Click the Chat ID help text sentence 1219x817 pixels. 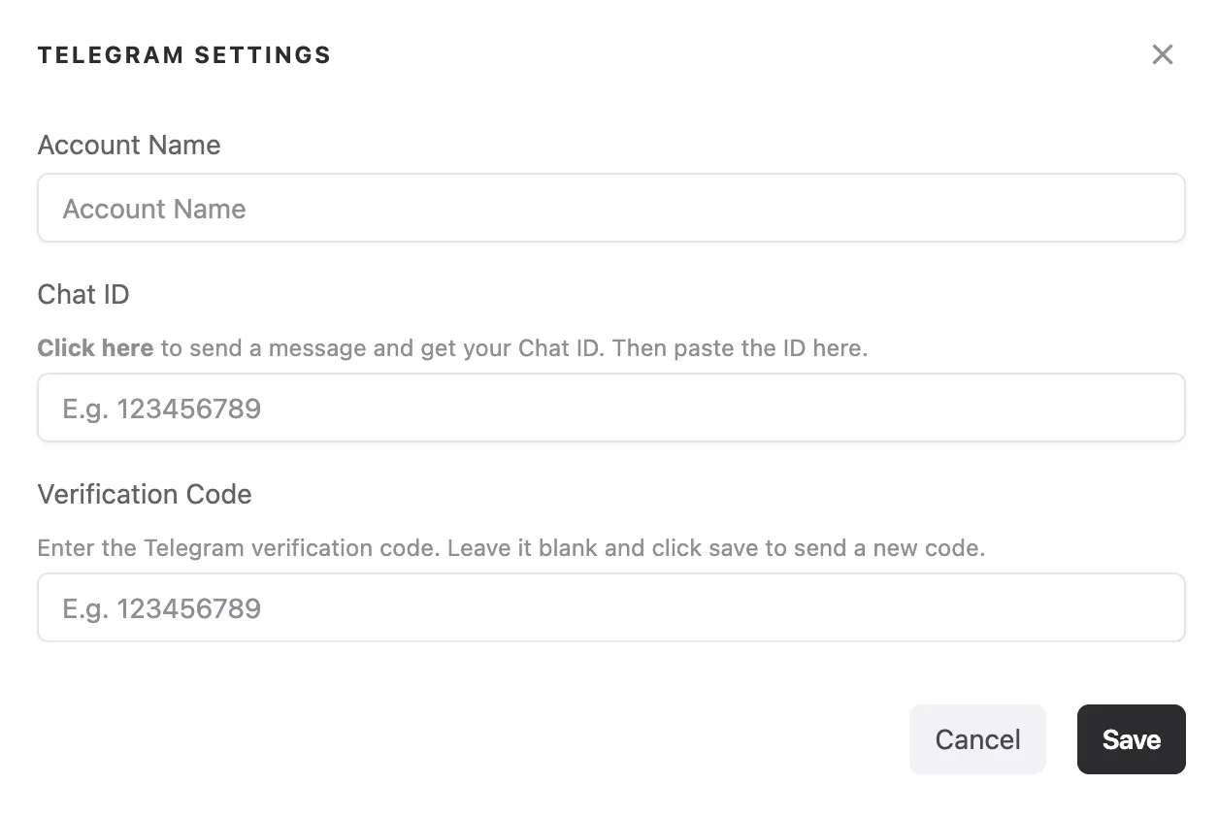point(452,347)
